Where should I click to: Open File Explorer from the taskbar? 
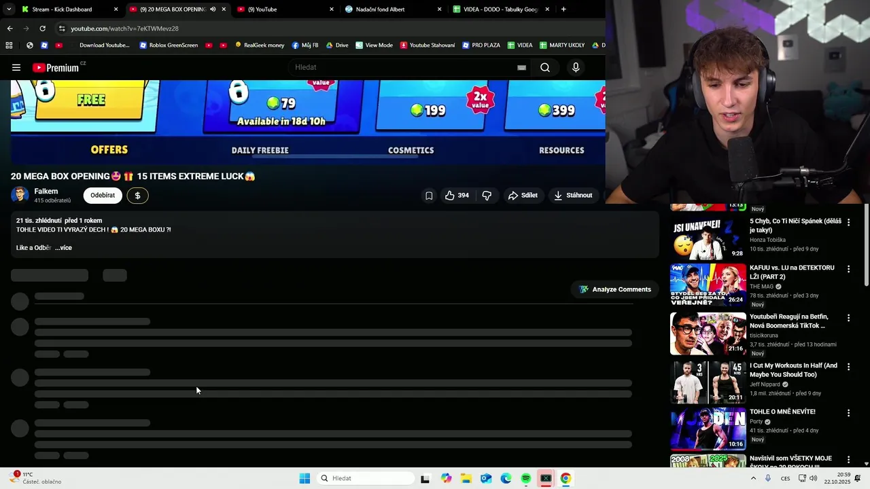(x=466, y=478)
